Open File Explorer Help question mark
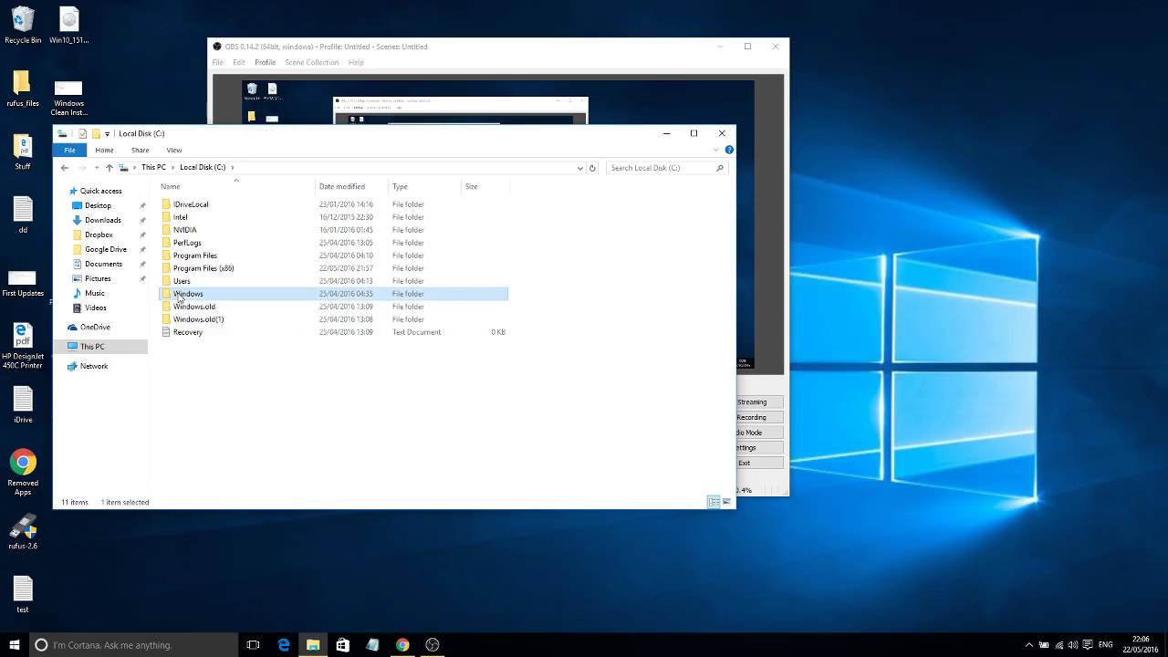Image resolution: width=1168 pixels, height=657 pixels. (x=728, y=150)
